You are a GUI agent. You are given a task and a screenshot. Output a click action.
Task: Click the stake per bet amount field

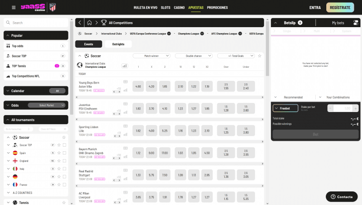343,108
